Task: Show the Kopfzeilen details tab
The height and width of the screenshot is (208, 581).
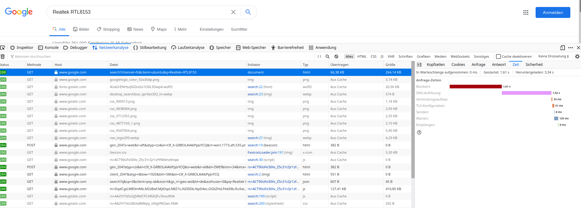Action: [436, 65]
